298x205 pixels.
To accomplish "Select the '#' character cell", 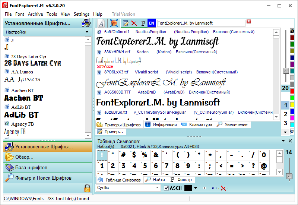I will coord(123,155).
